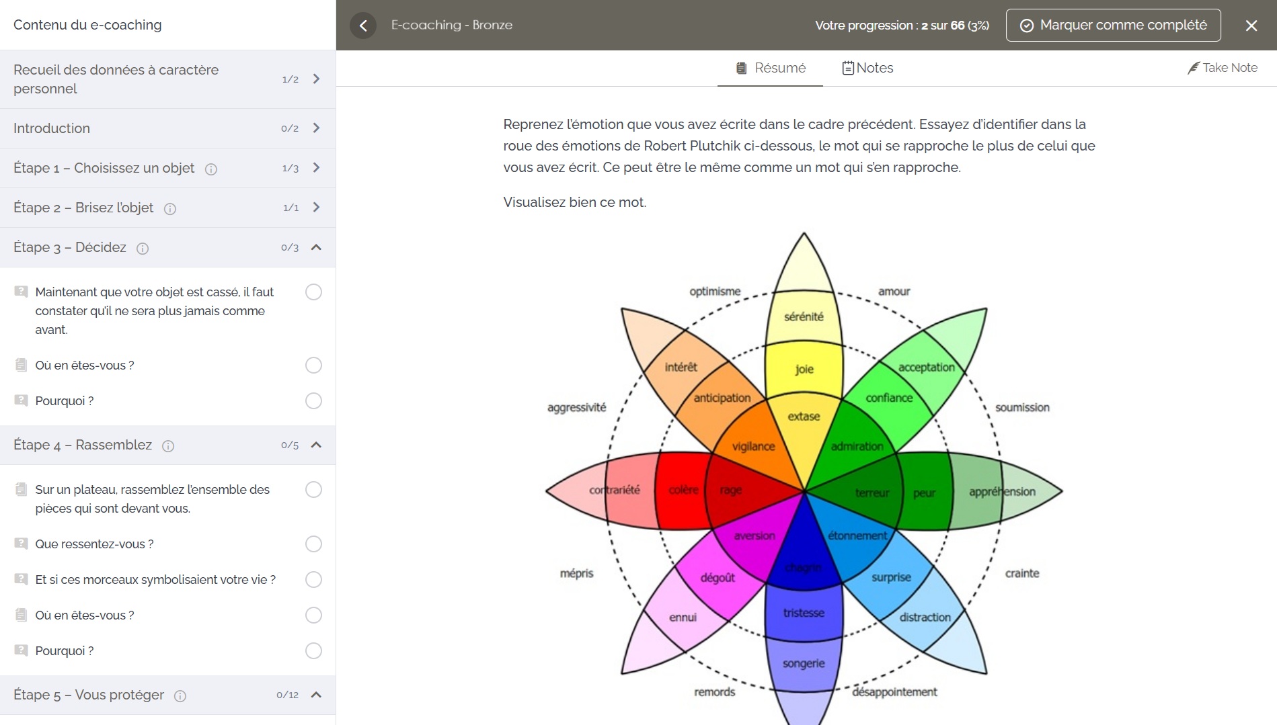Click the yellow 'joie' petal in the wheel
The width and height of the screenshot is (1277, 725).
(804, 369)
